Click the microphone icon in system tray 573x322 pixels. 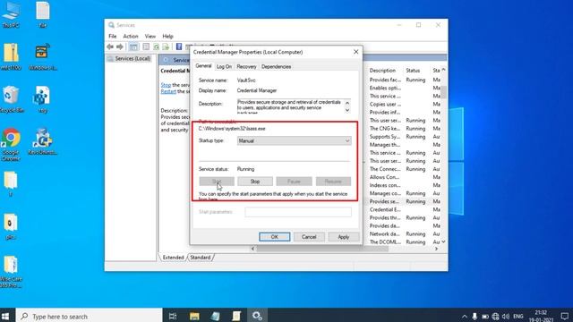pos(475,316)
